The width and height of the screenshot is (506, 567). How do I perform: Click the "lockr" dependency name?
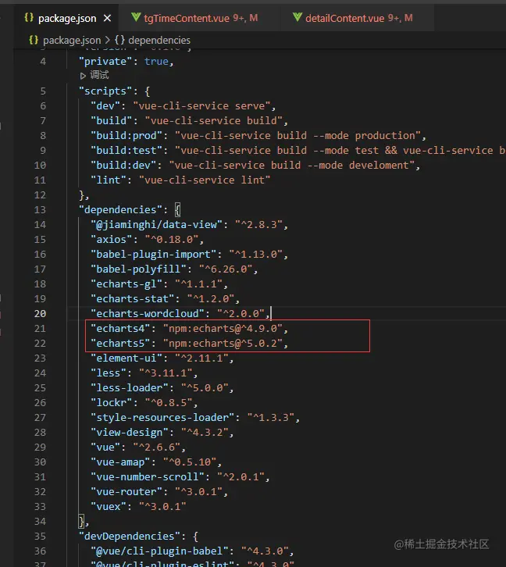pyautogui.click(x=112, y=402)
